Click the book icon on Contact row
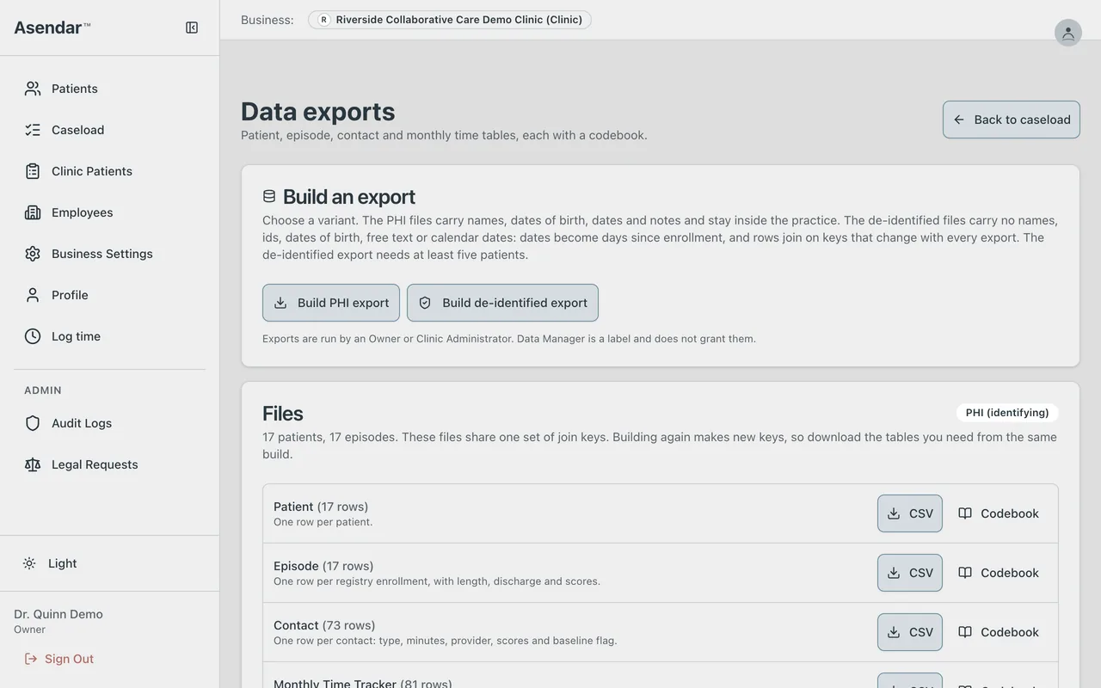The image size is (1101, 688). click(x=965, y=632)
